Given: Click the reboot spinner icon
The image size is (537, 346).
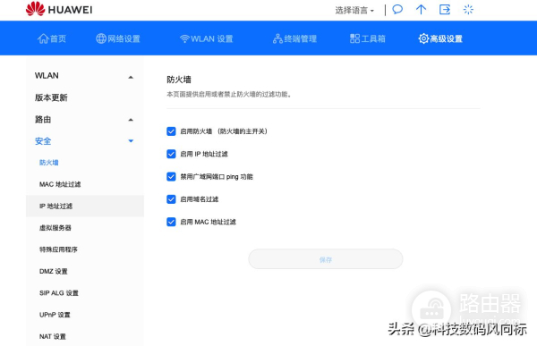Looking at the screenshot, I should click(x=468, y=9).
